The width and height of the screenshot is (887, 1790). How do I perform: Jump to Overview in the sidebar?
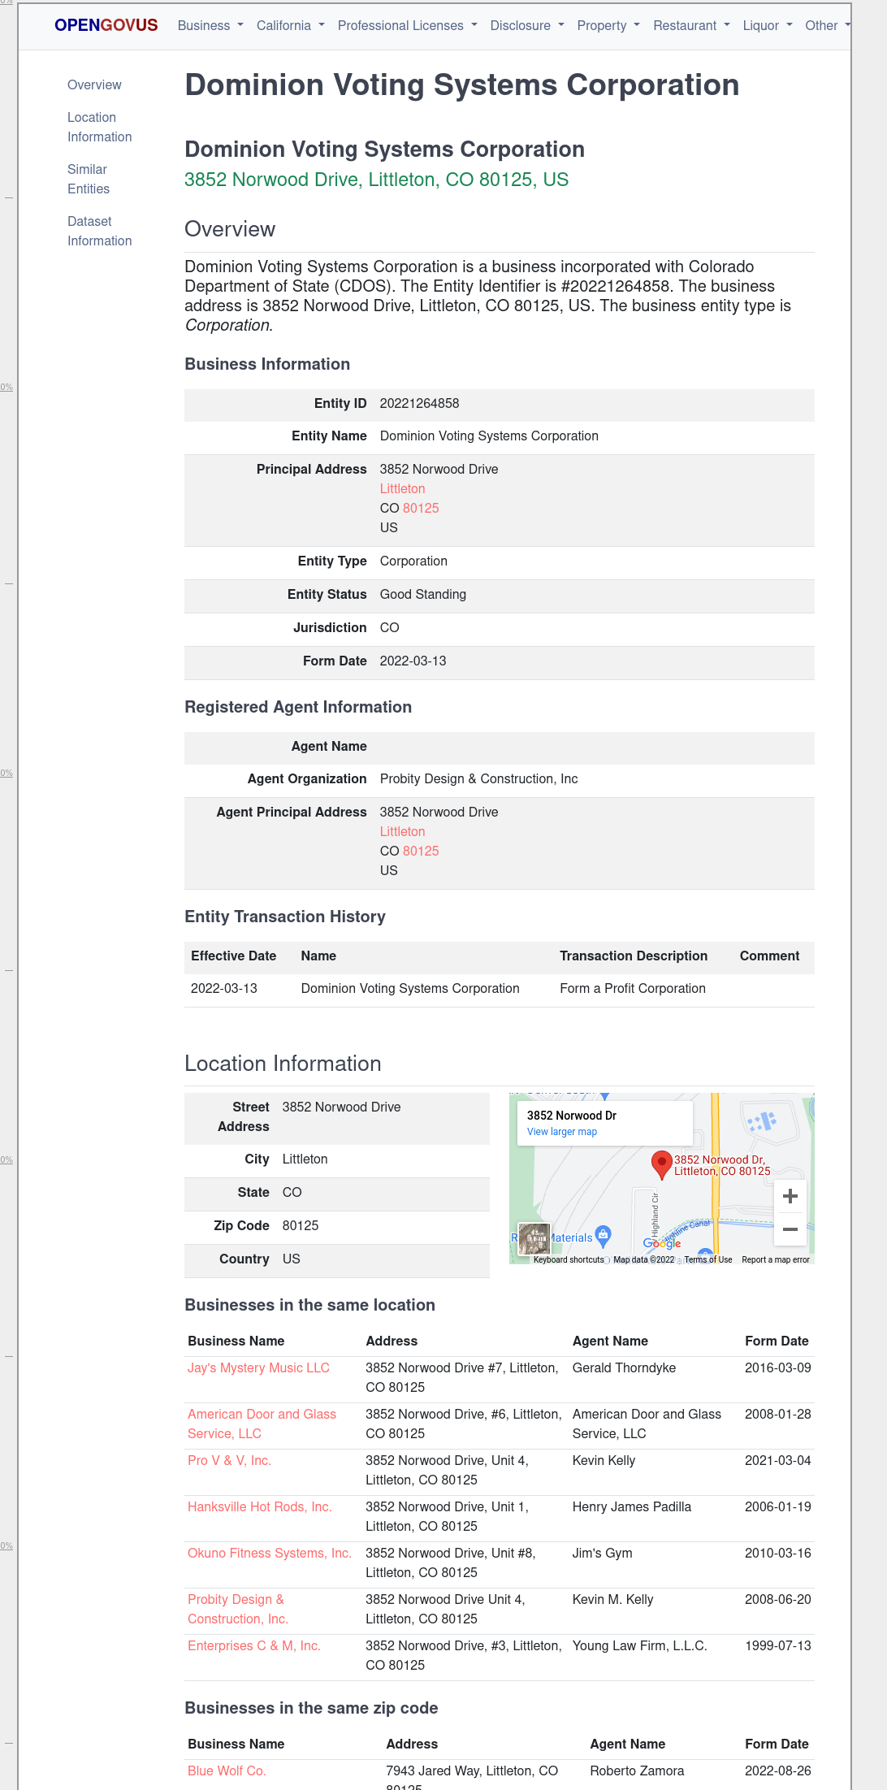94,85
